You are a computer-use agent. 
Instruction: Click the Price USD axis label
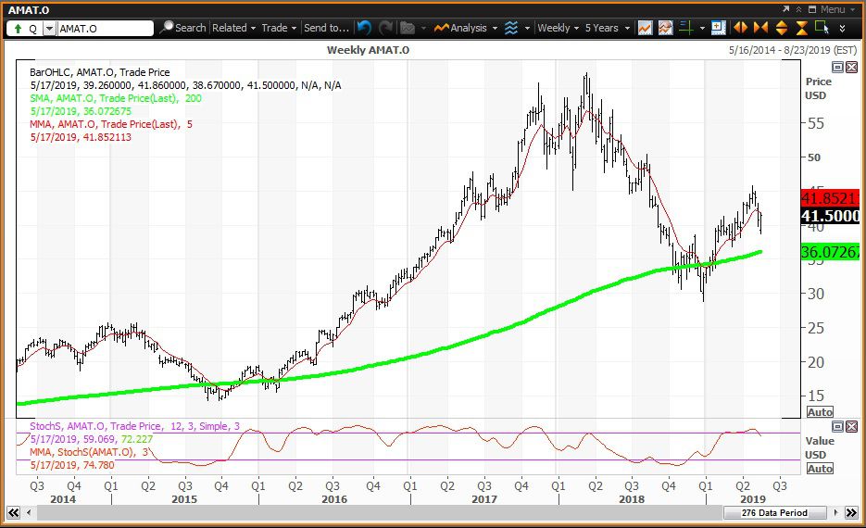(818, 88)
